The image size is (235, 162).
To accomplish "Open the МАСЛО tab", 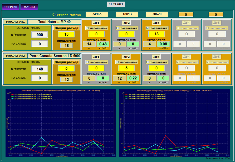I will coord(29,7).
